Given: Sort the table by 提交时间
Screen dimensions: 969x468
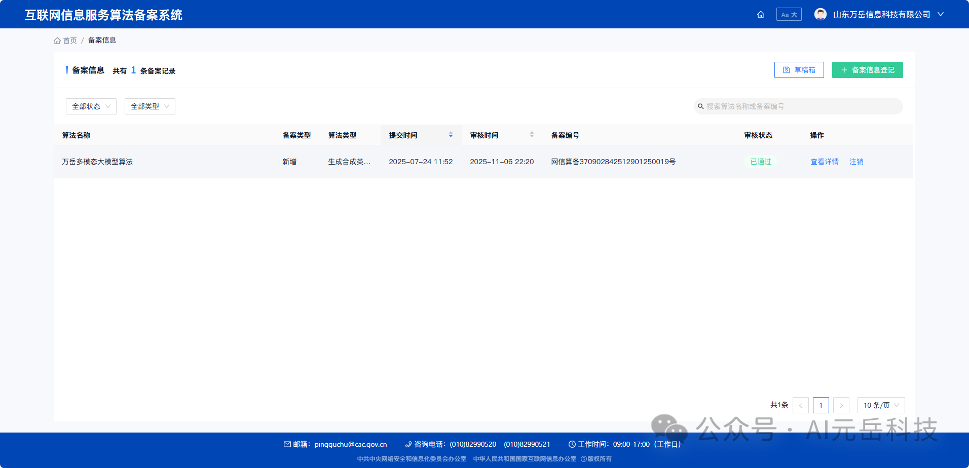Looking at the screenshot, I should pos(450,135).
